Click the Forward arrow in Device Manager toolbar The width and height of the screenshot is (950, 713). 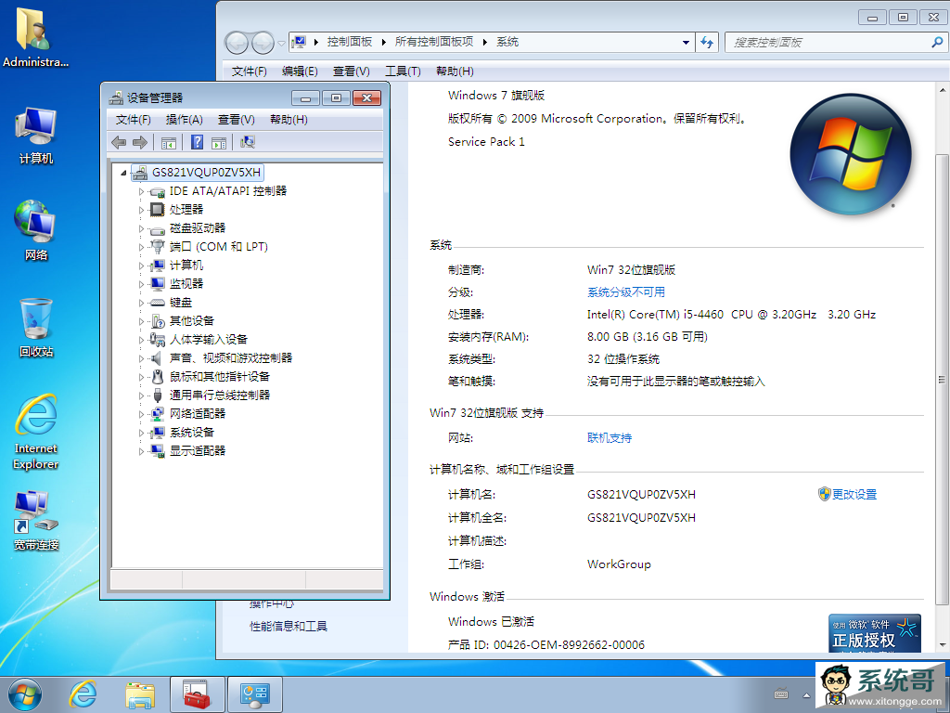pos(140,142)
